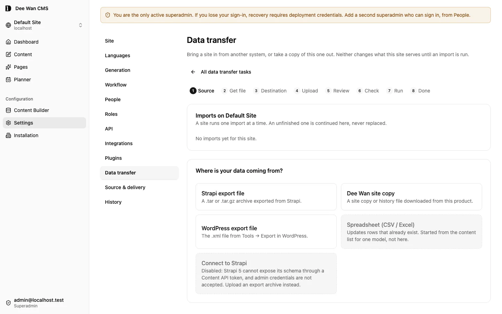This screenshot has width=502, height=314.
Task: Click the warning shield icon in banner
Action: tap(108, 15)
